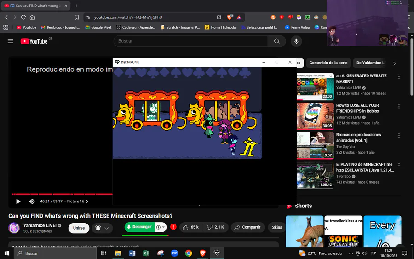Image resolution: width=414 pixels, height=259 pixels.
Task: Open options for 'How to LOSE ALL YOUR FRIENDSHIPS' video
Action: 399,106
